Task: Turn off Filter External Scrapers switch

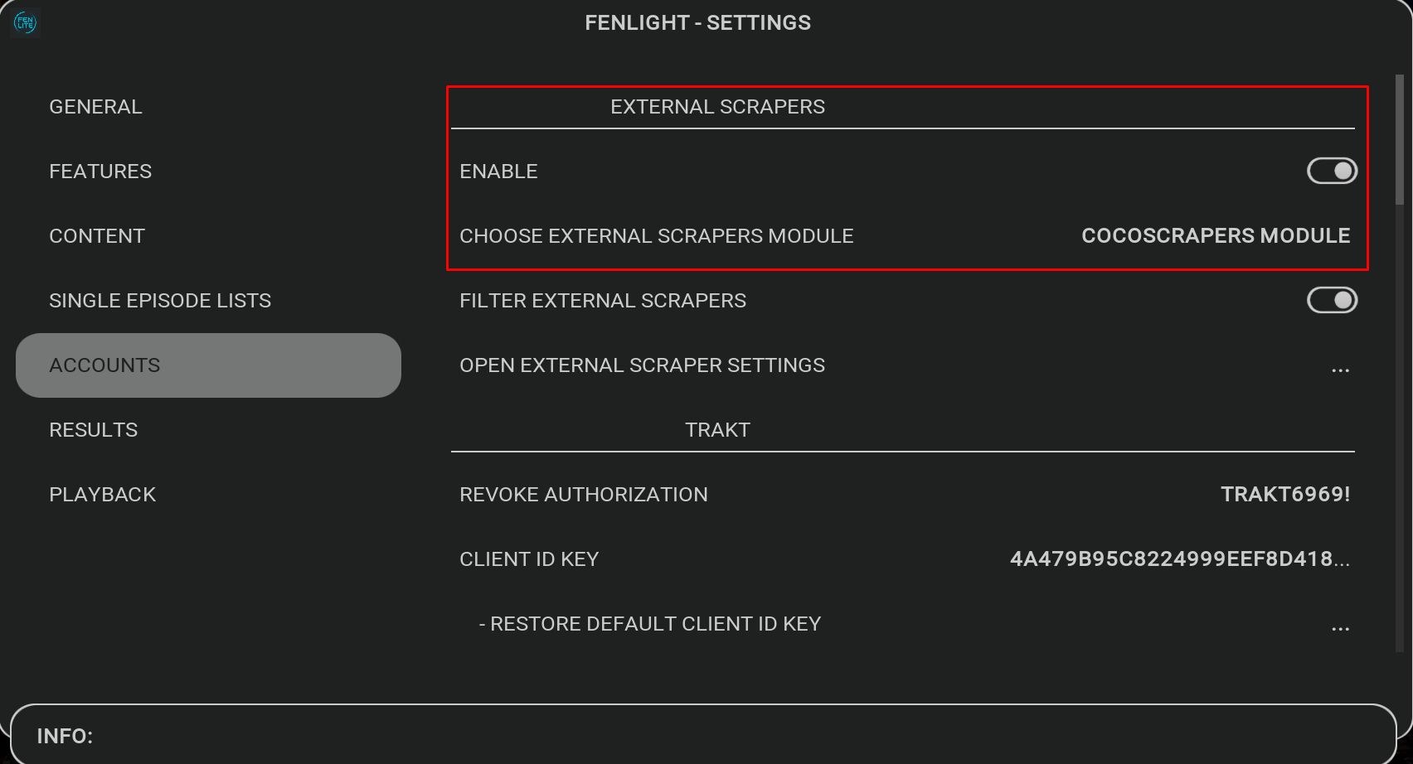Action: [x=1332, y=300]
